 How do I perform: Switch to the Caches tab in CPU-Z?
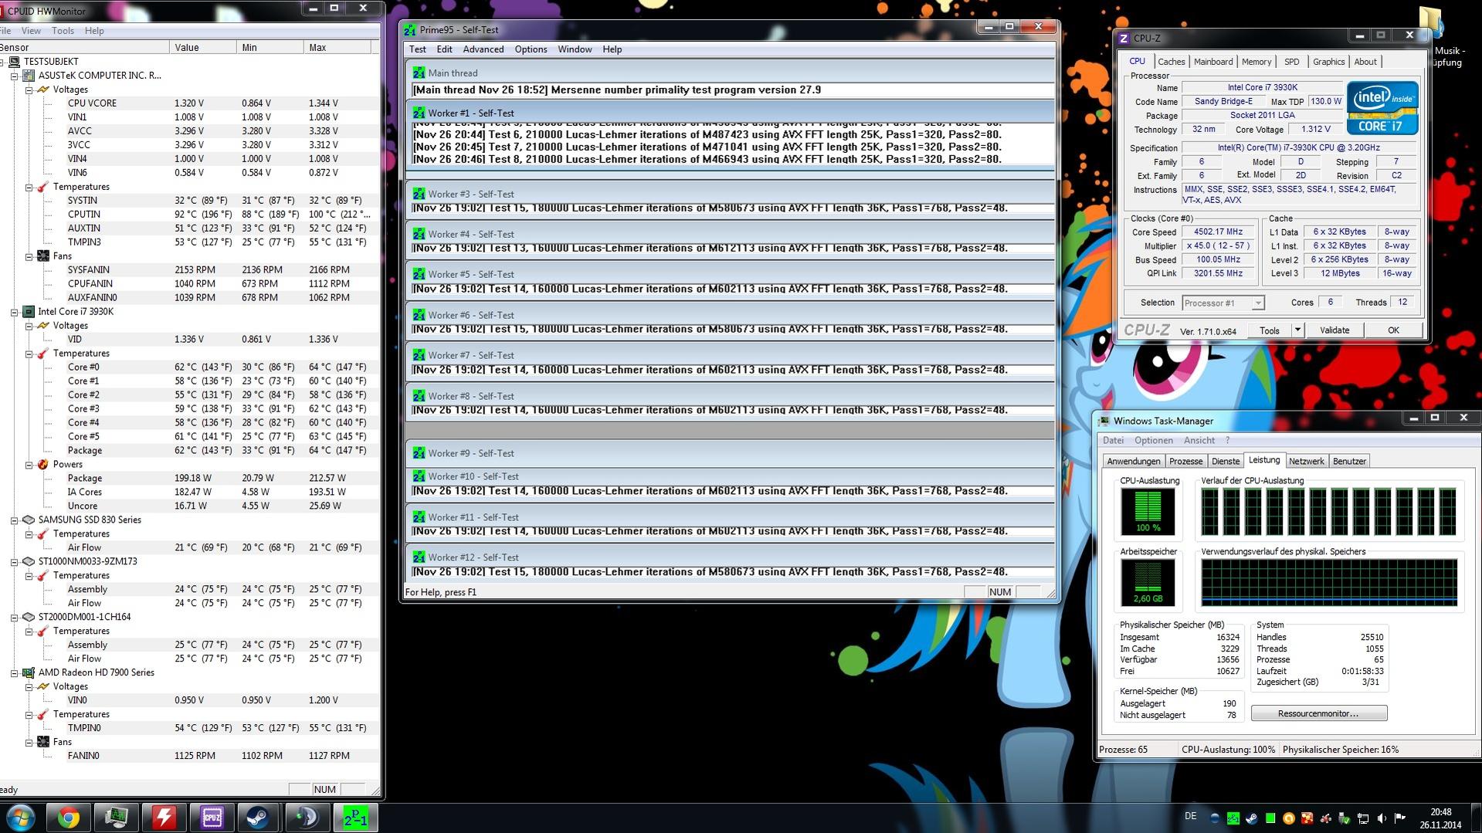tap(1171, 62)
